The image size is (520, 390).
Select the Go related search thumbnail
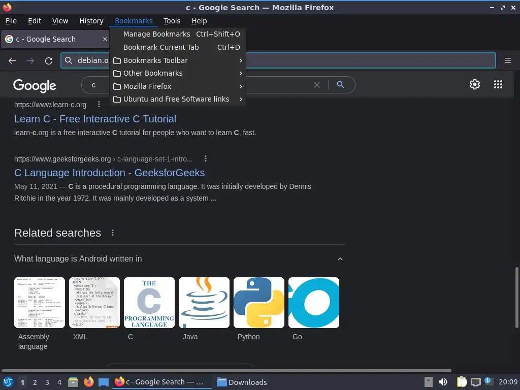click(x=314, y=303)
